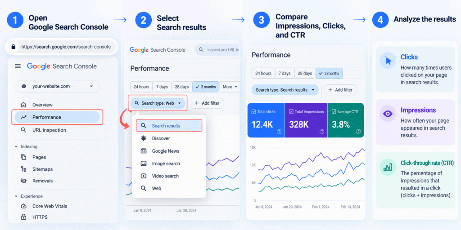Select 24 hours range in step 2 panel
Viewport: 461px width, 230px height.
[x=141, y=87]
